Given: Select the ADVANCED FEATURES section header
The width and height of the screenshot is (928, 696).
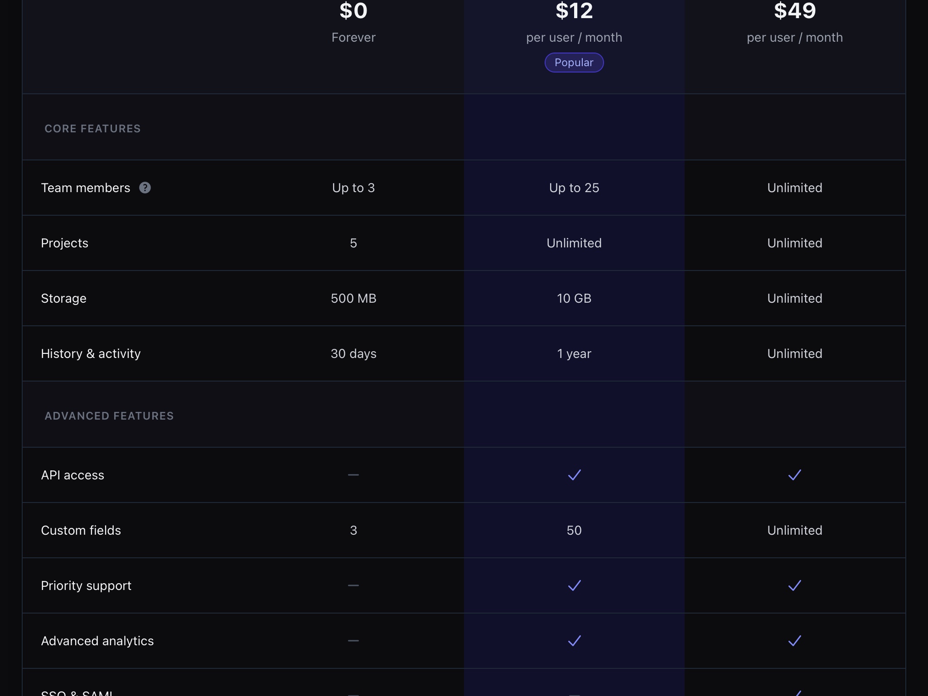Looking at the screenshot, I should click(108, 415).
